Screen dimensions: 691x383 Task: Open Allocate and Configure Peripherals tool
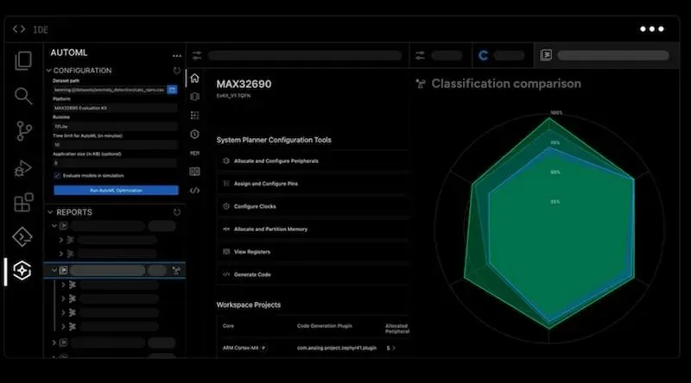[x=271, y=161]
